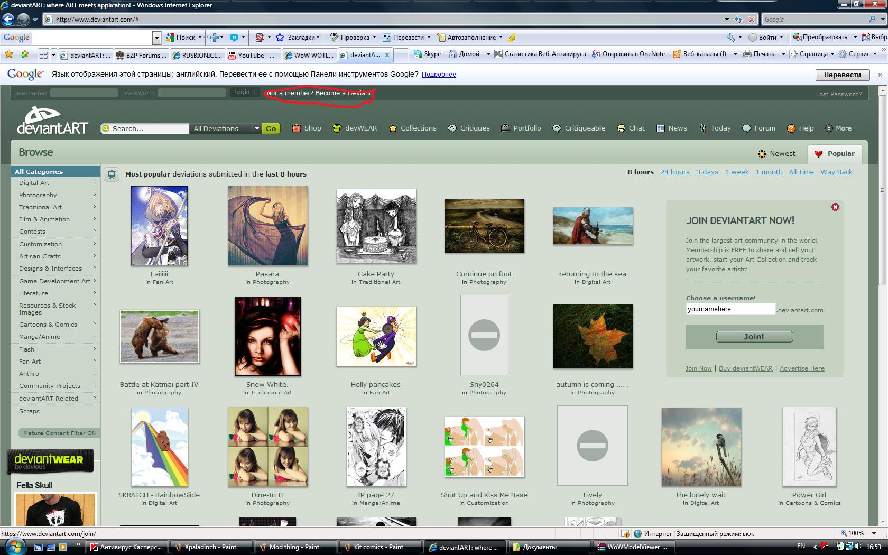This screenshot has height=555, width=888.
Task: Open the Today navigation item
Action: [x=715, y=128]
